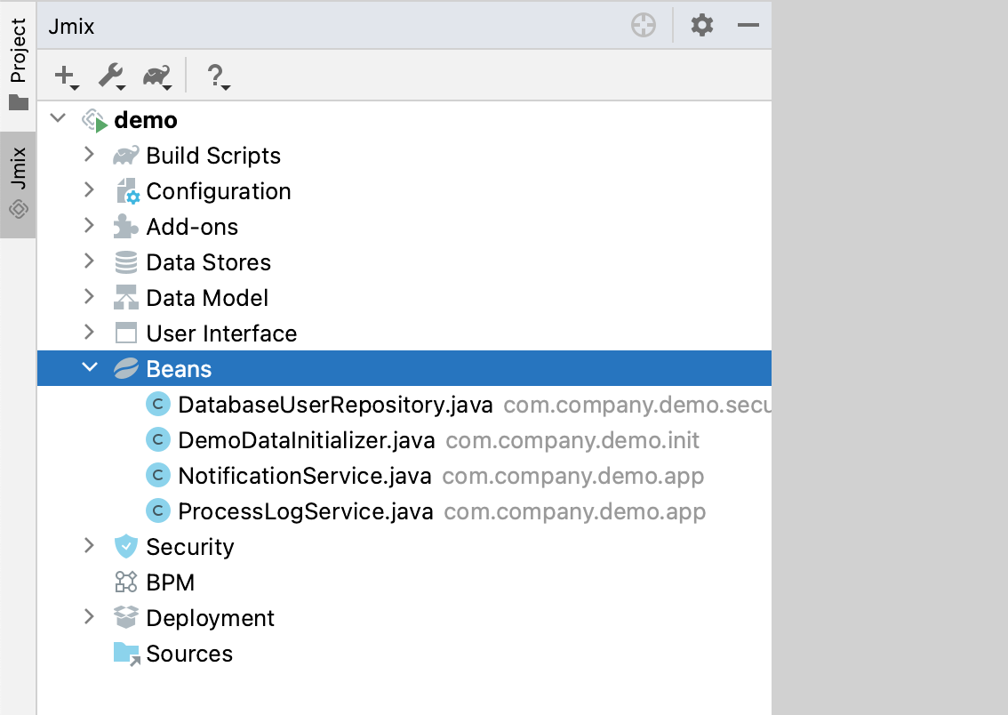Open the Jmix panel gear options

coord(702,25)
